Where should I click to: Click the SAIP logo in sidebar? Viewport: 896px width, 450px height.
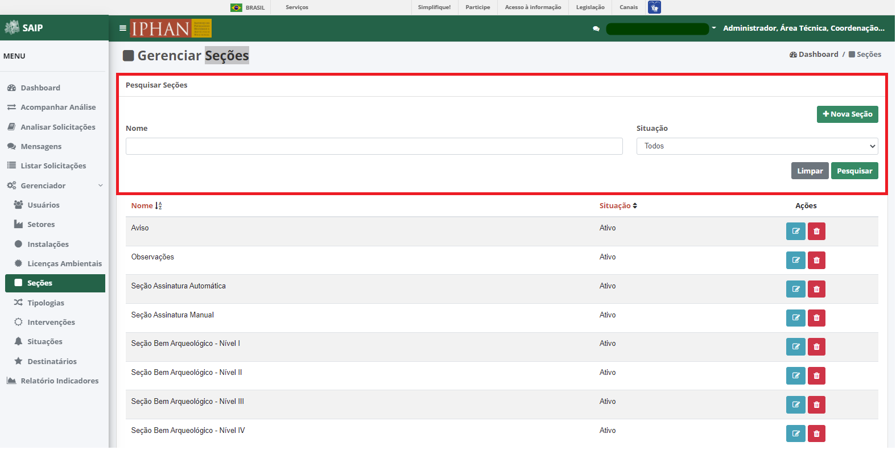pyautogui.click(x=24, y=28)
